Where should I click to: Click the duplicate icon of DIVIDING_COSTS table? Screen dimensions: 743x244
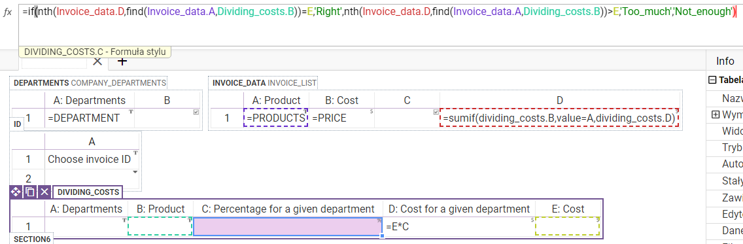pyautogui.click(x=30, y=192)
